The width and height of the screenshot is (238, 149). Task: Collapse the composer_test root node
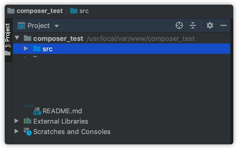pyautogui.click(x=17, y=38)
